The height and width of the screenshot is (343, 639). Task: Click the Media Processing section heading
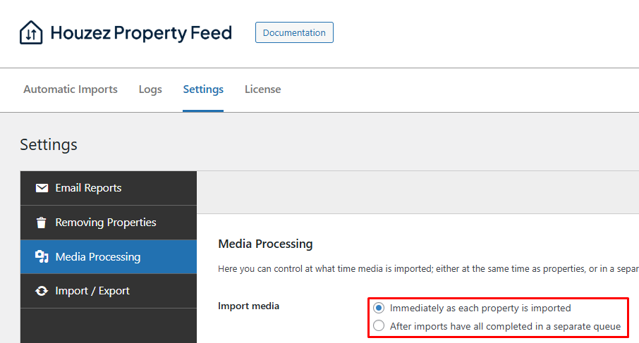click(265, 244)
